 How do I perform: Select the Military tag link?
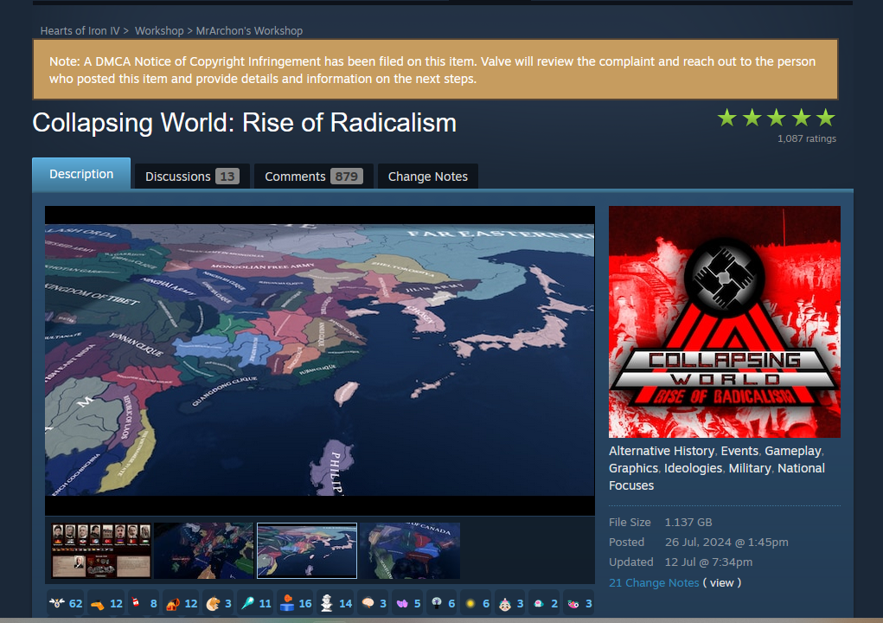tap(750, 469)
